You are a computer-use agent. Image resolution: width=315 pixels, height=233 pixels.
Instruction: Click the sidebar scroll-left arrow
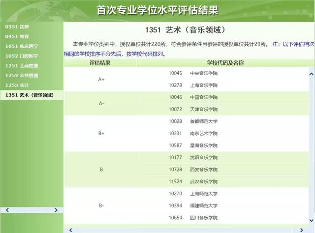(x=7, y=210)
